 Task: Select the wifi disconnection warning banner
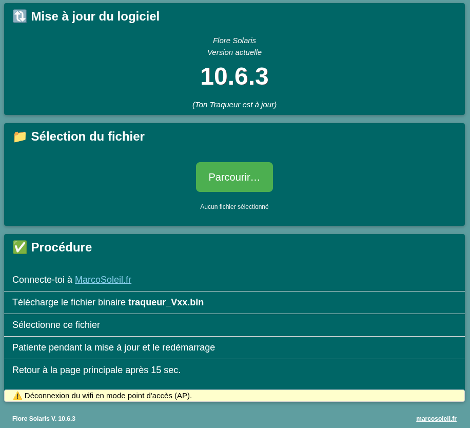(234, 395)
